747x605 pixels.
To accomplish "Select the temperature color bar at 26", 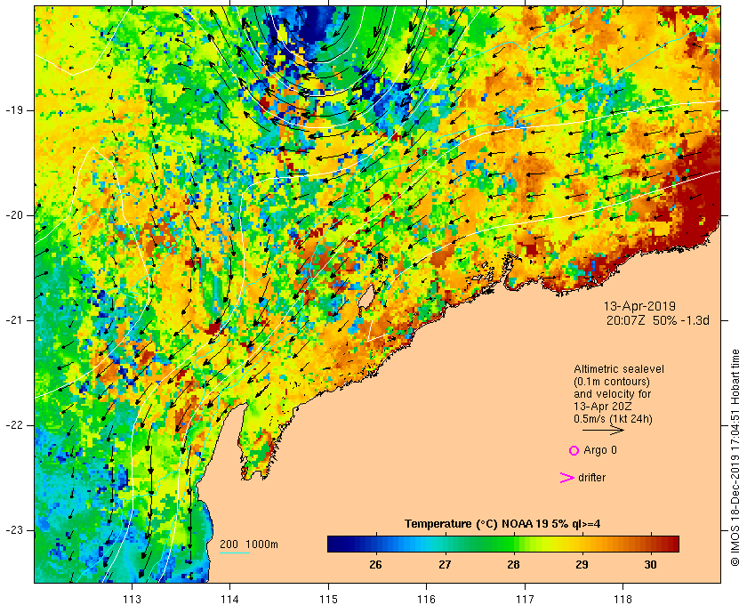I will [x=376, y=544].
